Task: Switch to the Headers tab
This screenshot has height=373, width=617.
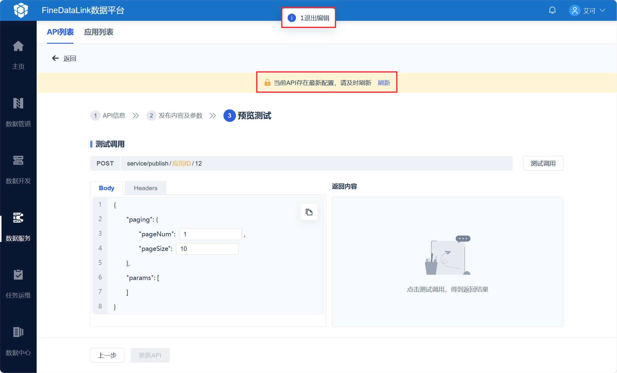Action: (145, 188)
